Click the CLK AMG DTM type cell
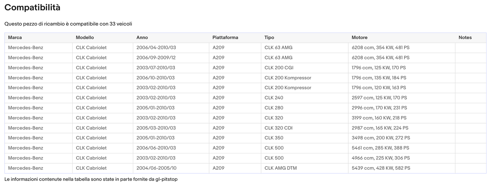Viewport: 491px width, 187px height. (280, 168)
